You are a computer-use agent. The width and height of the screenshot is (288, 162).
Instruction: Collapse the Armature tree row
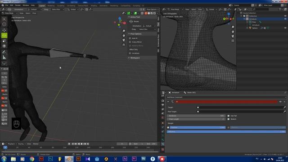pyautogui.click(x=244, y=19)
